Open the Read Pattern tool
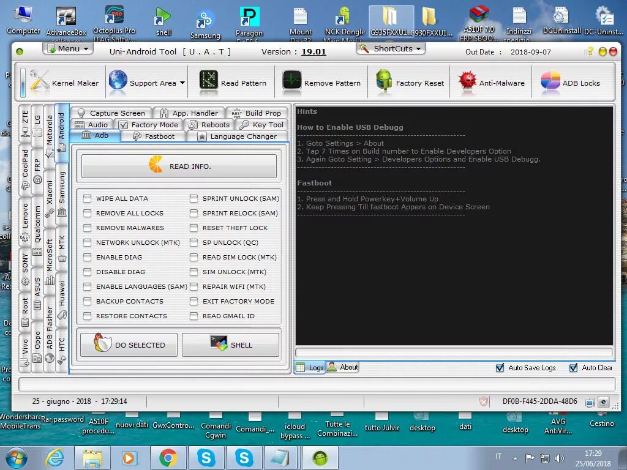The width and height of the screenshot is (627, 470). pos(233,83)
